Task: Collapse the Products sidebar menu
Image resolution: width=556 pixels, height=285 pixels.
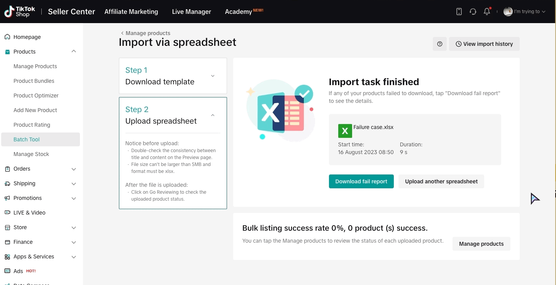Action: coord(74,52)
